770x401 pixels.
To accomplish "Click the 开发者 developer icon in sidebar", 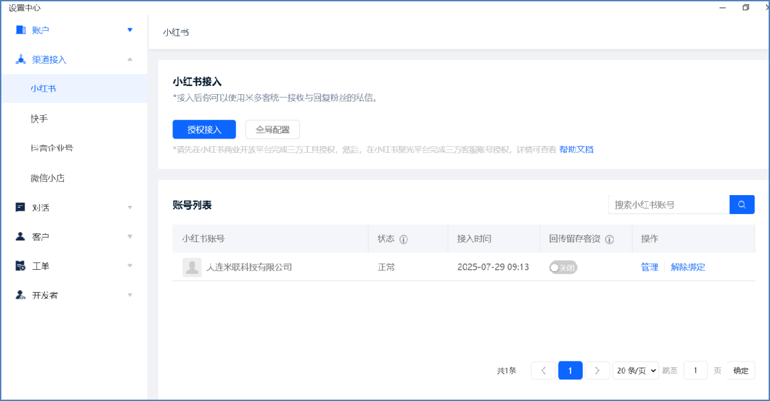I will [20, 295].
